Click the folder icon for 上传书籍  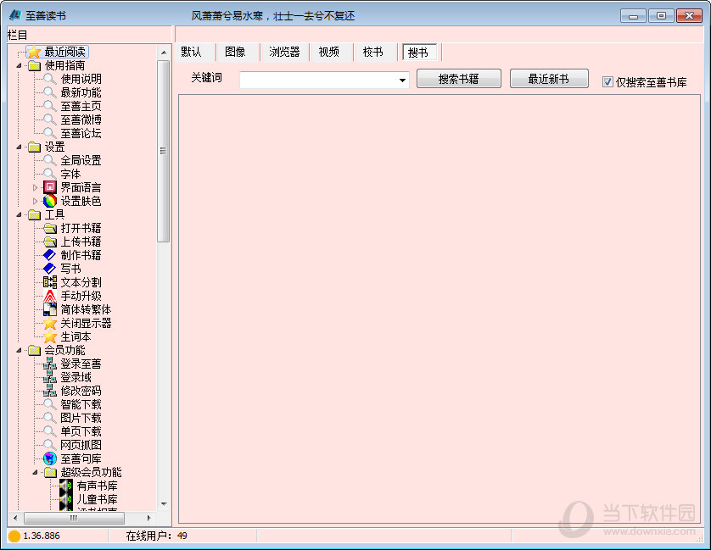(x=50, y=242)
